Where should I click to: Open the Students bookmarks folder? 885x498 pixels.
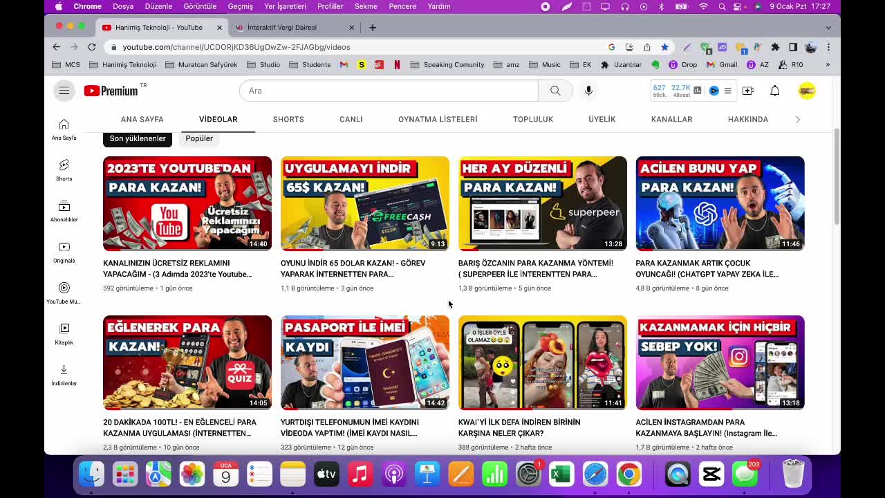pyautogui.click(x=310, y=64)
